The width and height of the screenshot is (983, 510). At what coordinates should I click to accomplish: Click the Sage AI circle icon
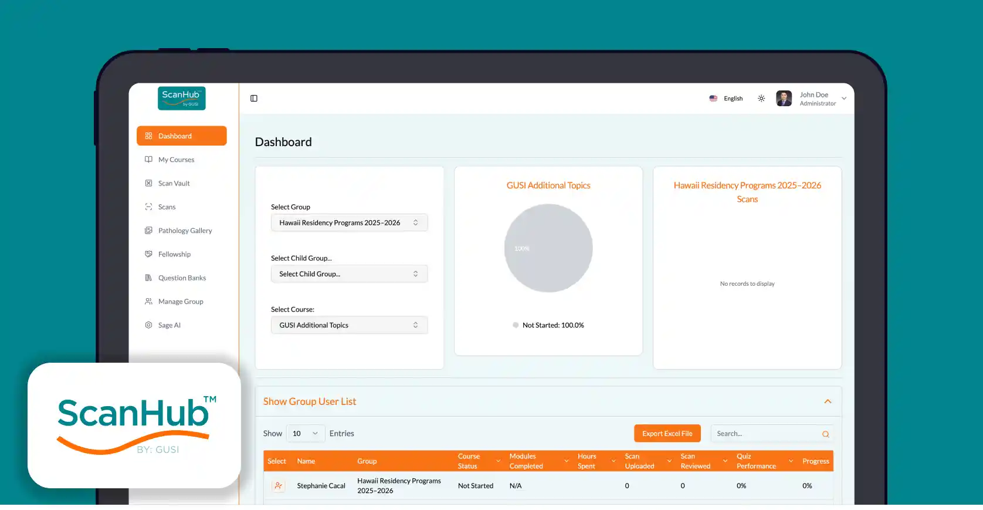click(x=148, y=325)
